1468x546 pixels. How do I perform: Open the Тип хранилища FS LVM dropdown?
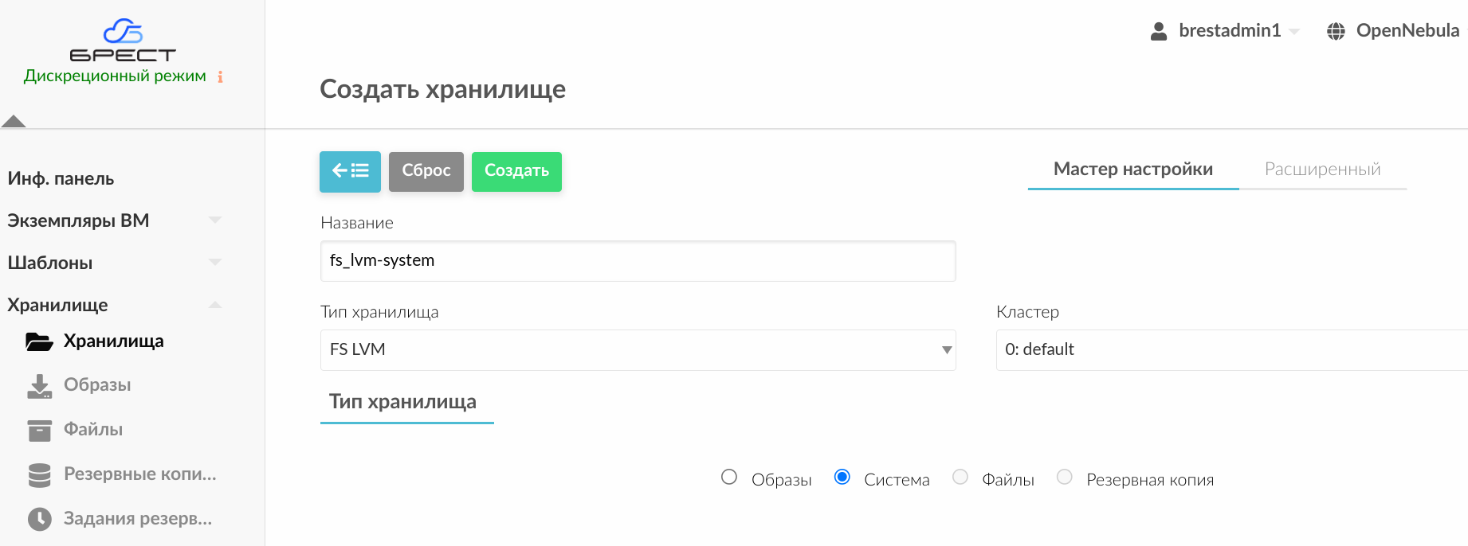[638, 350]
